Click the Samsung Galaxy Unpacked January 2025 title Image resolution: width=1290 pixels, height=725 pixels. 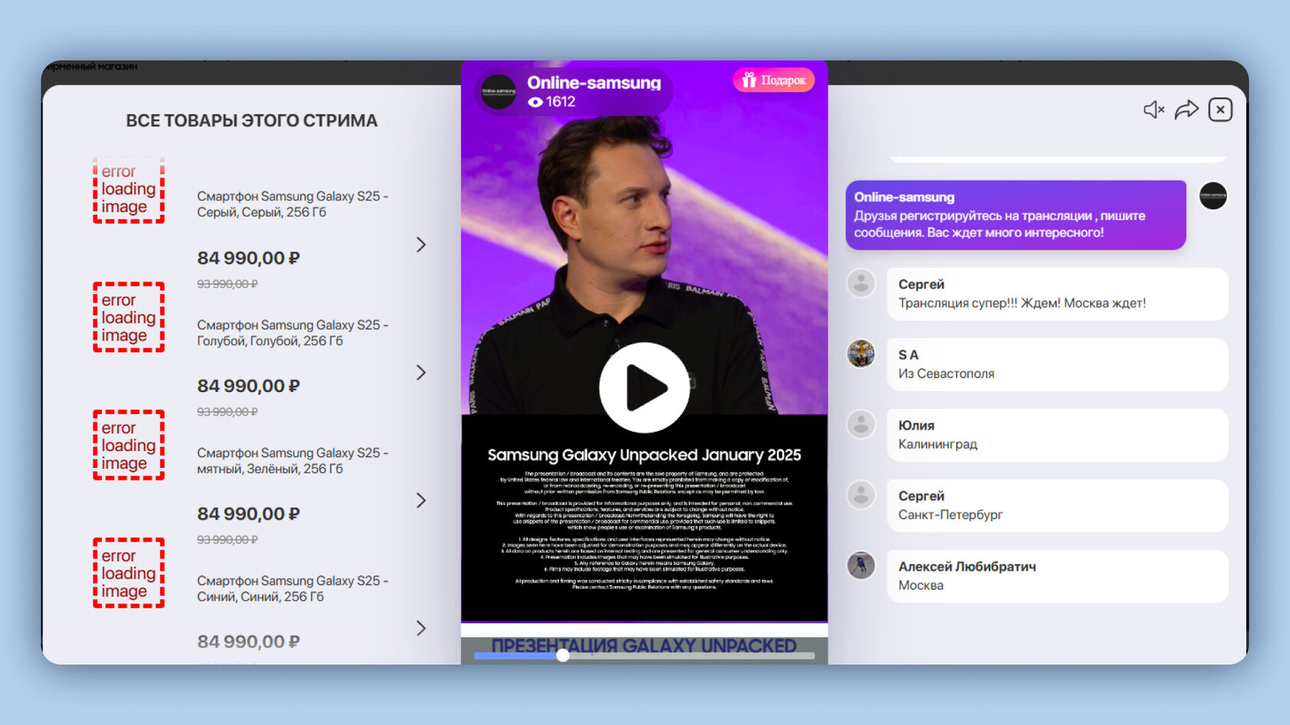click(x=644, y=455)
